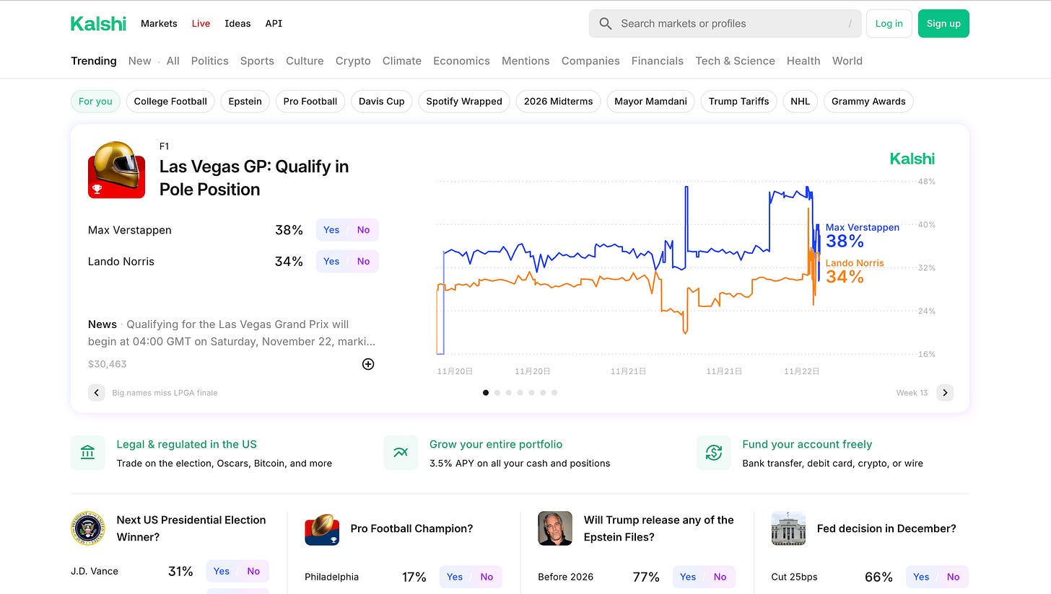Click the bank building Legal & regulated icon
Viewport: 1051px width, 594px height.
(88, 453)
